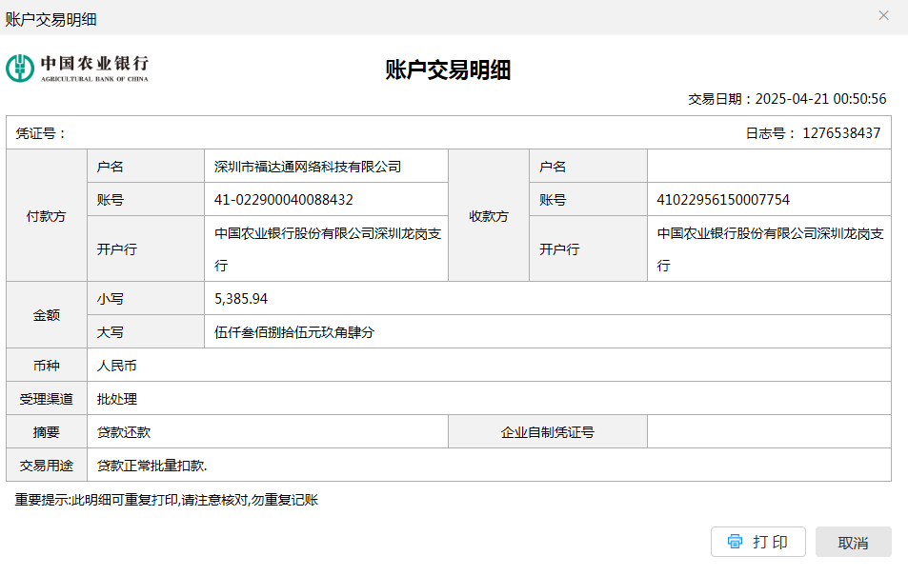Image resolution: width=908 pixels, height=576 pixels.
Task: Click the 小写 amount label
Action: click(146, 299)
